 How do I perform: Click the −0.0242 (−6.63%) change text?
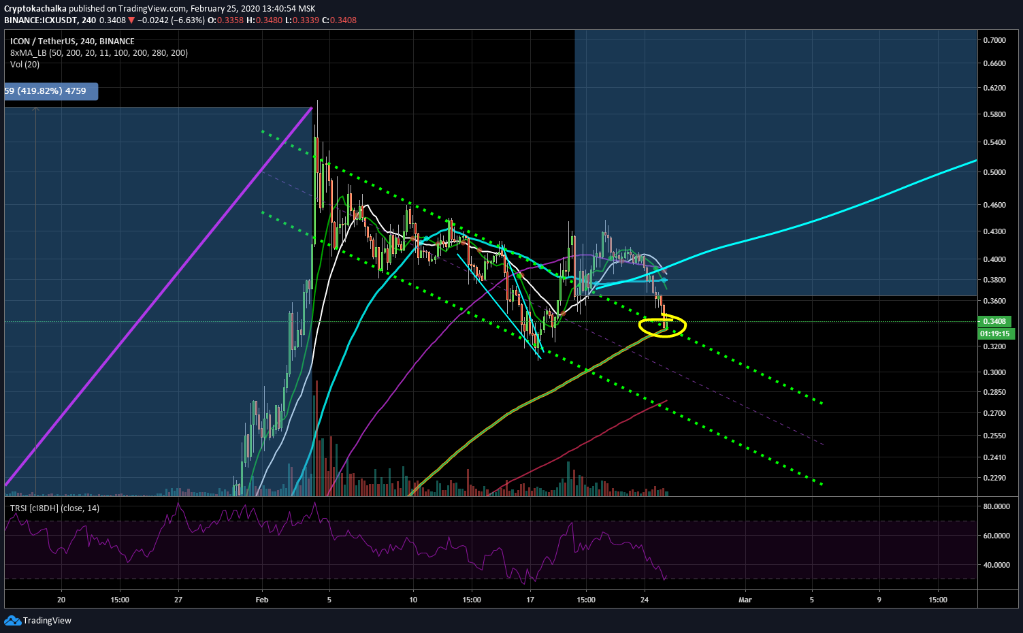coord(171,20)
